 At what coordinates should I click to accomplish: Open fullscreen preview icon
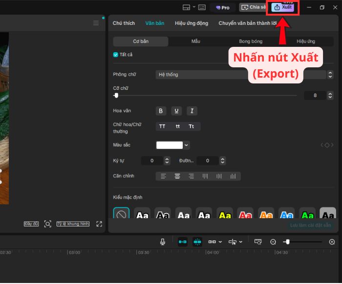click(x=99, y=224)
